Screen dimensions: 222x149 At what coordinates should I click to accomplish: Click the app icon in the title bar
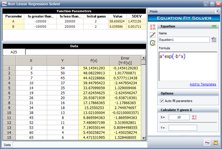[x=4, y=4]
